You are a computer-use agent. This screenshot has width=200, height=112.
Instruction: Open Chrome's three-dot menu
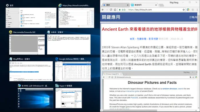[x=197, y=10]
